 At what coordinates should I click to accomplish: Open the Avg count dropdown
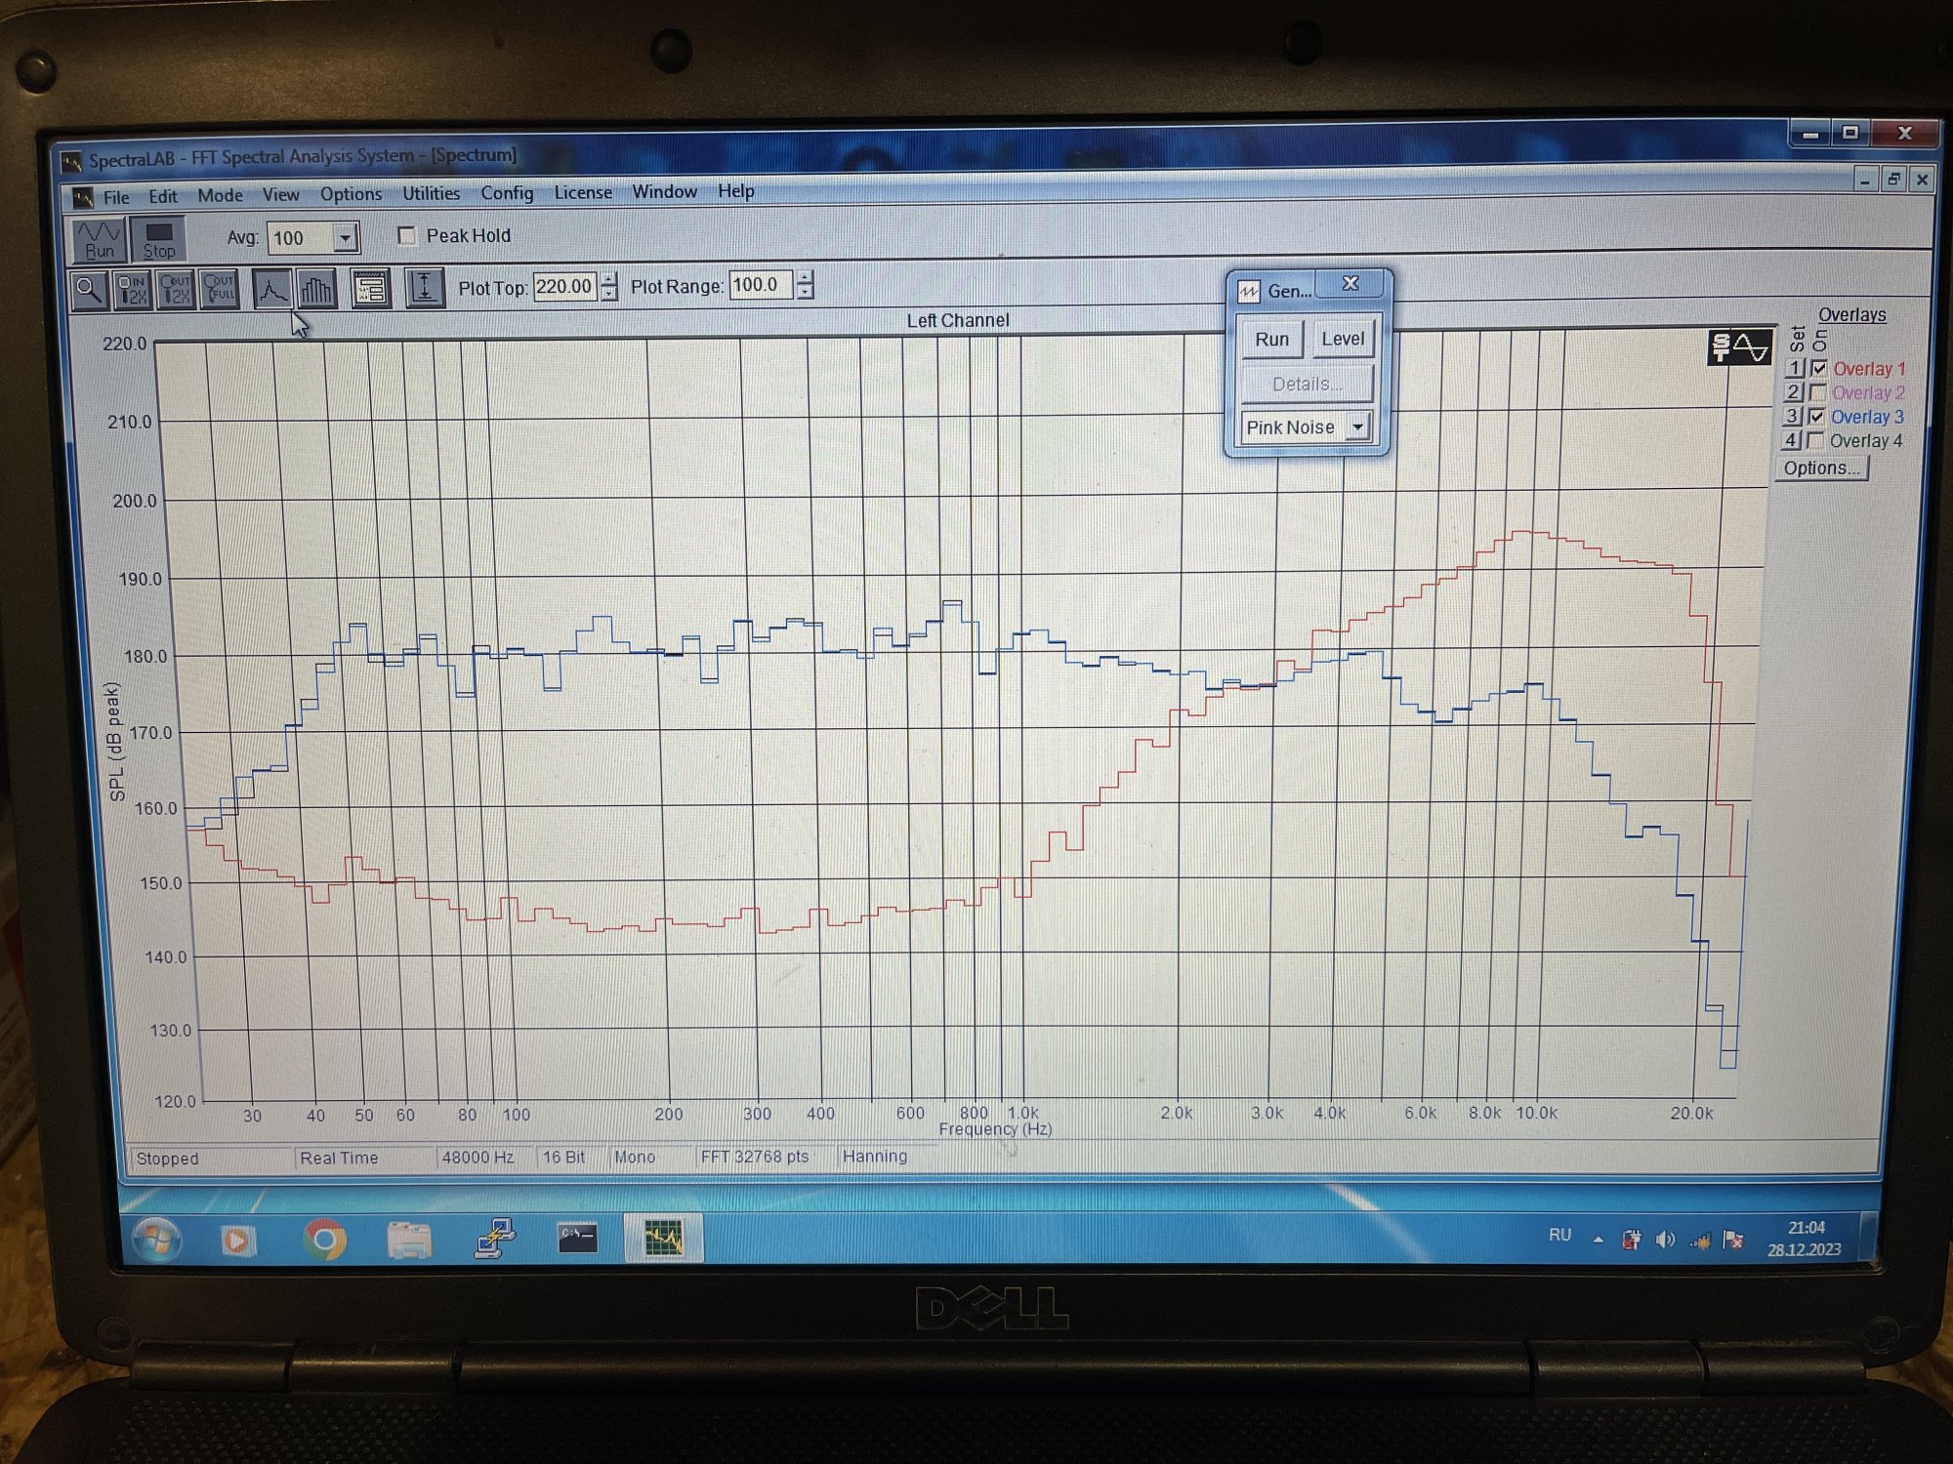345,238
